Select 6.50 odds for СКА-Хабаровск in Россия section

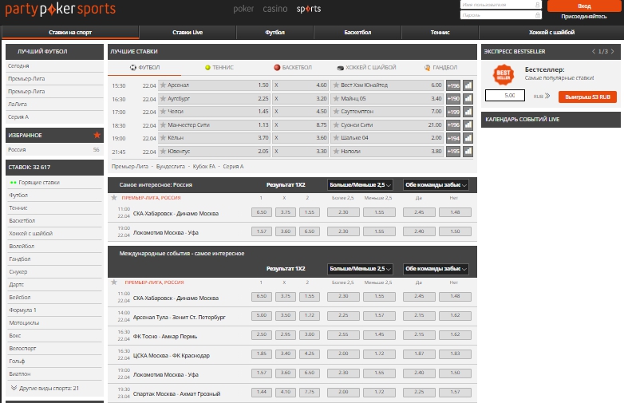262,212
